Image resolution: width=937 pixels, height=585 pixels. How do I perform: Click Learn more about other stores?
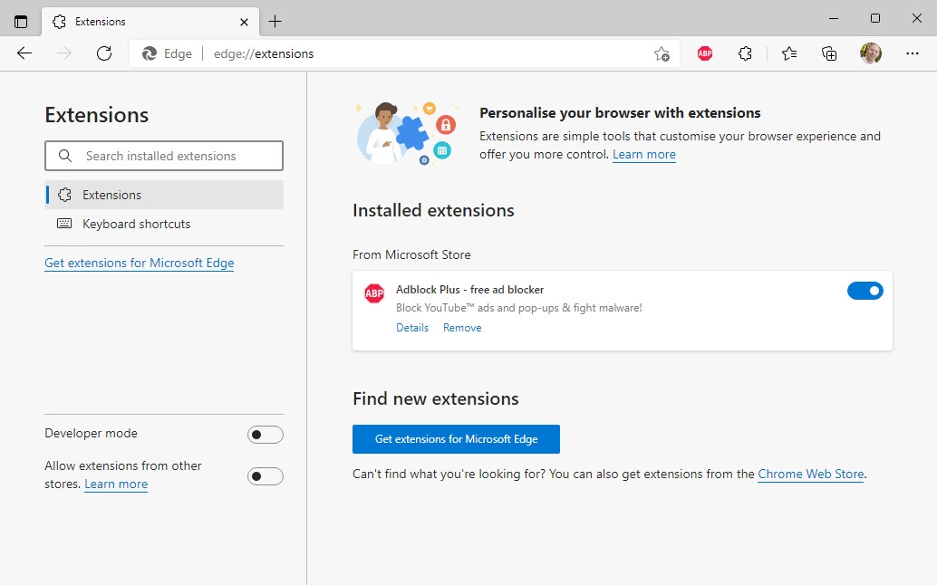tap(116, 484)
